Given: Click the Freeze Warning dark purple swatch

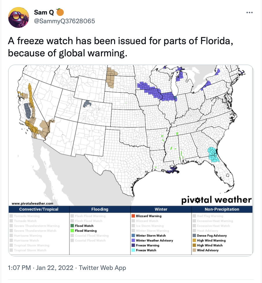Looking at the screenshot, I should click(x=133, y=245).
